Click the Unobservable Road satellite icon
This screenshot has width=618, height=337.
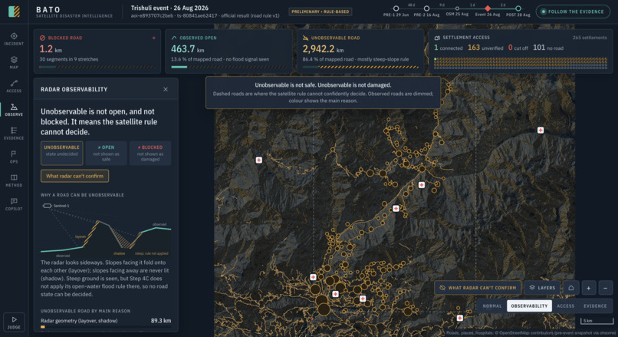[305, 38]
